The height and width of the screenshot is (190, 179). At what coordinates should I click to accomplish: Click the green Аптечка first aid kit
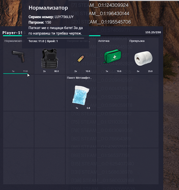coord(112,56)
